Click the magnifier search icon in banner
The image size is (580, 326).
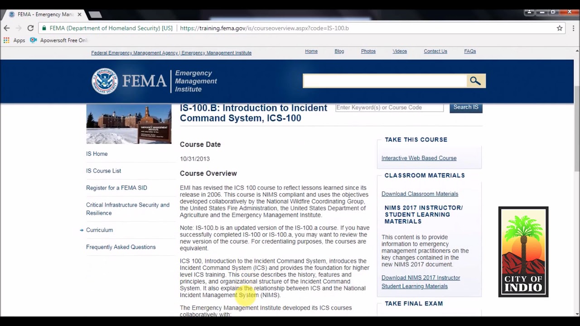(476, 81)
